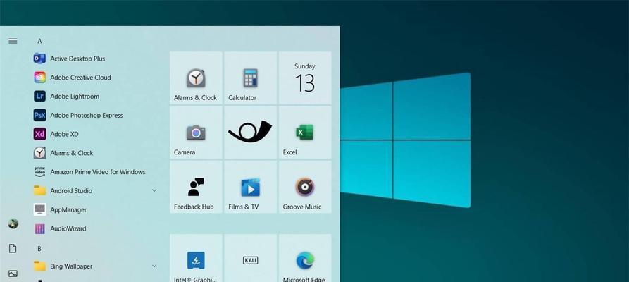This screenshot has height=282, width=629.
Task: Expand the Android Studio folder chevron
Action: pyautogui.click(x=154, y=191)
